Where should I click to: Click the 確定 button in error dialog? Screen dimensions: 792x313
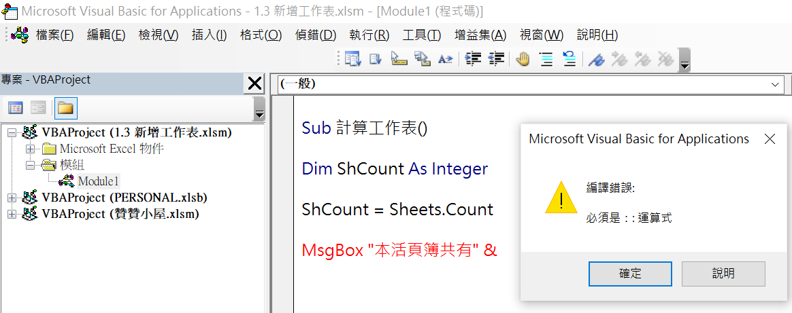[x=630, y=274]
